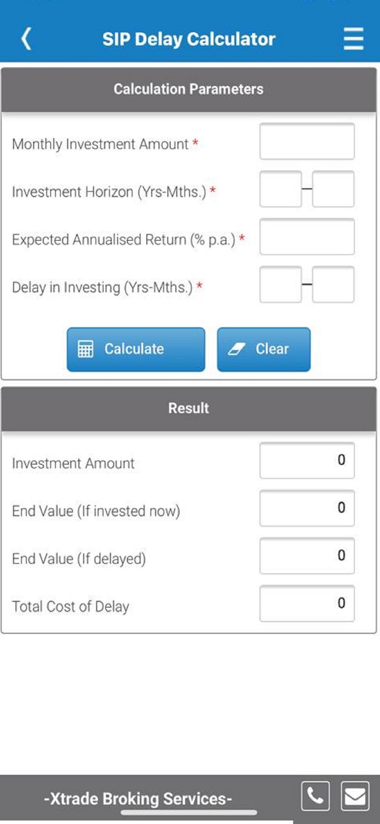380x824 pixels.
Task: Focus the Monthly Investment Amount field
Action: coord(307,141)
